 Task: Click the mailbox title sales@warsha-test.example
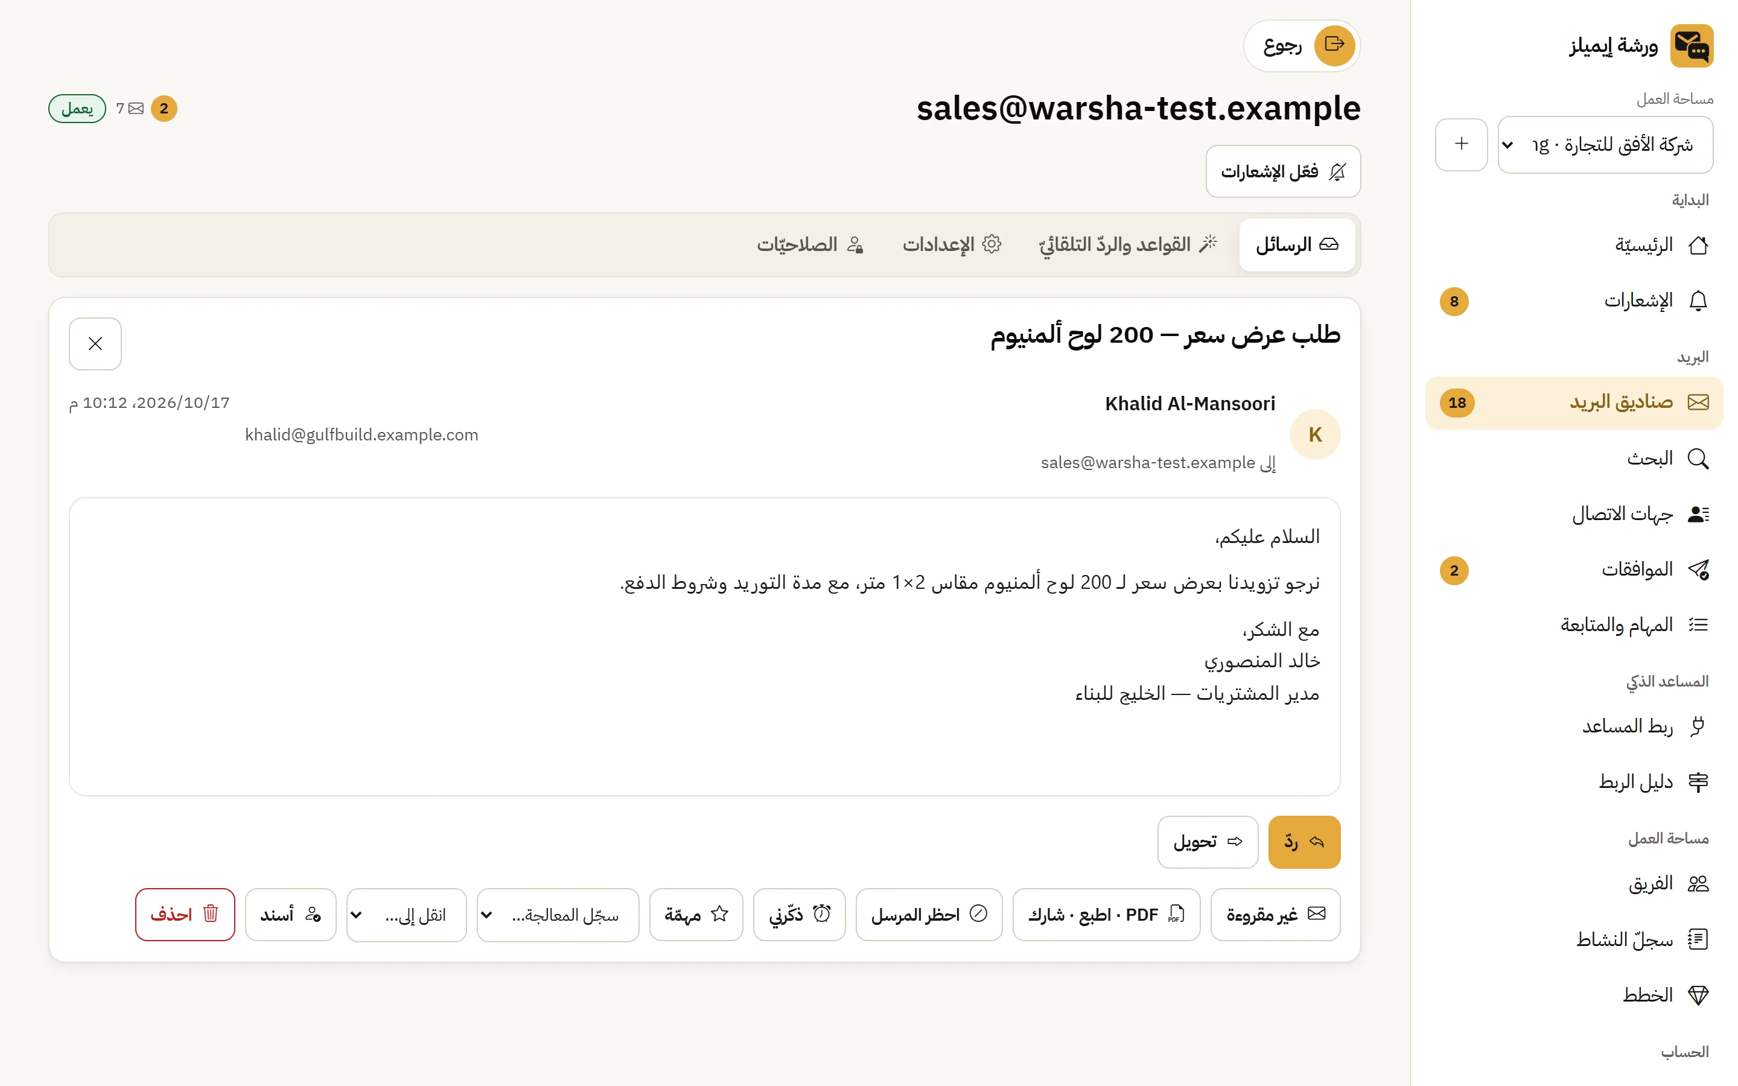[x=1138, y=109]
